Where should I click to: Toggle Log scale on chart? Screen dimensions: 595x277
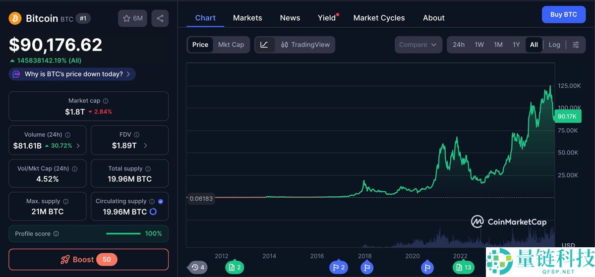(554, 45)
